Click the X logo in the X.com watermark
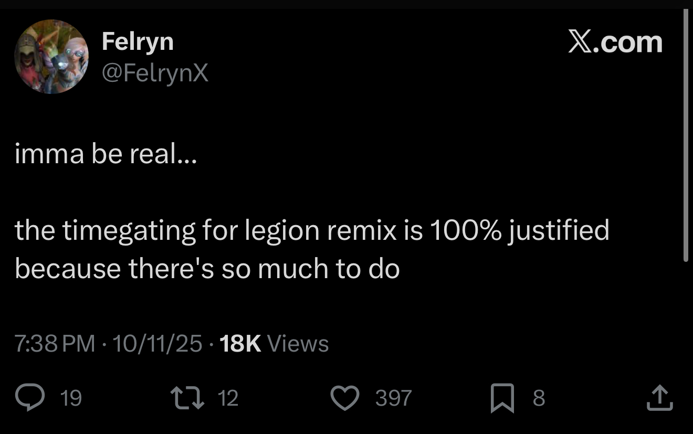 click(x=579, y=42)
